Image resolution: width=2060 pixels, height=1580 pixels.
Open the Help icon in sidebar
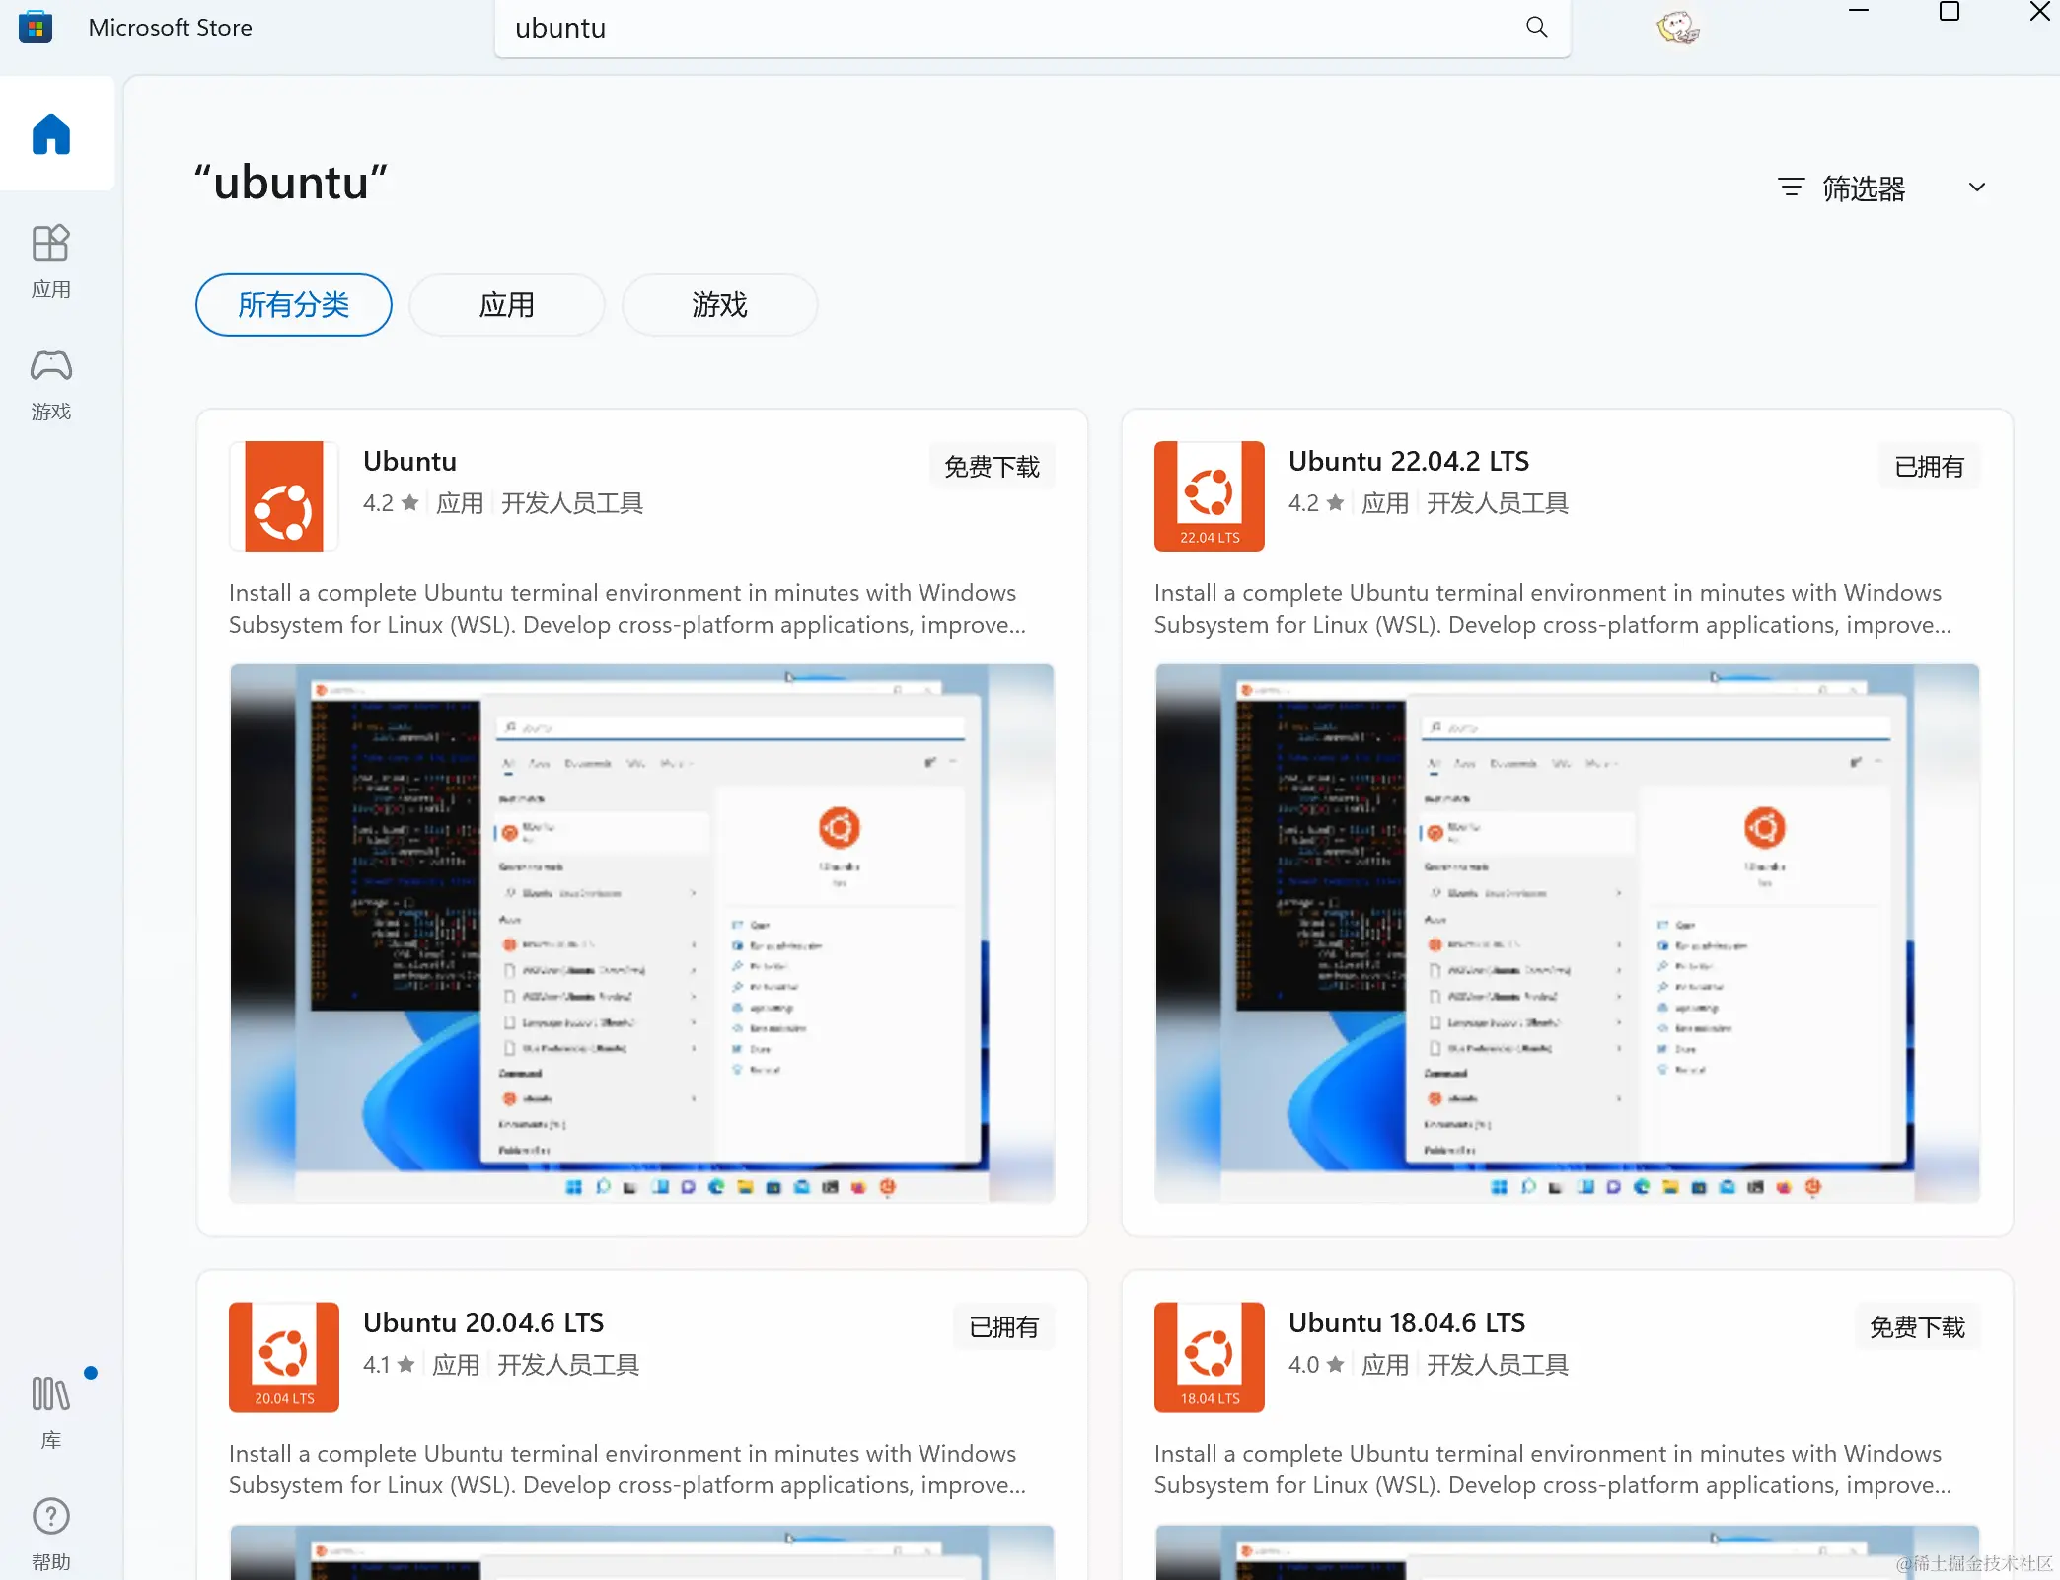(x=51, y=1532)
